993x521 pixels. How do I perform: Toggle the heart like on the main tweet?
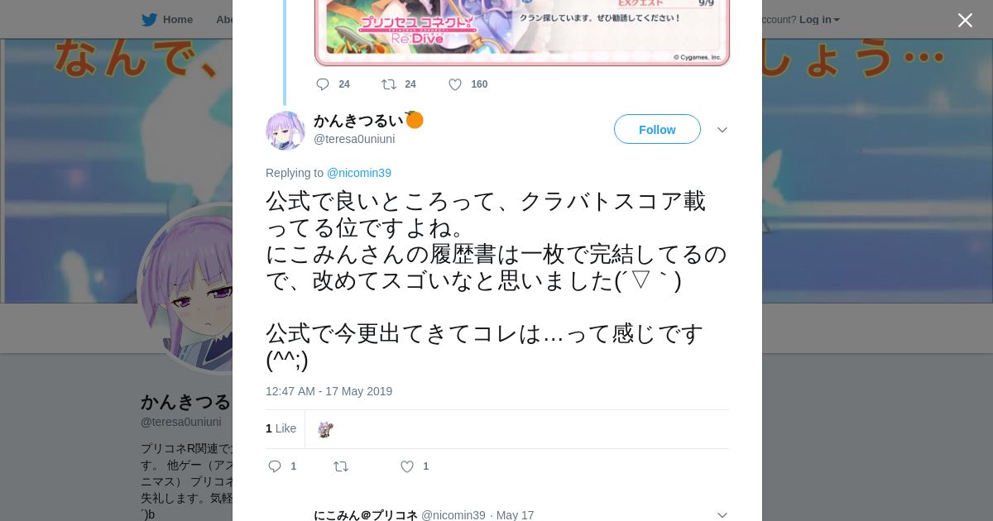407,466
